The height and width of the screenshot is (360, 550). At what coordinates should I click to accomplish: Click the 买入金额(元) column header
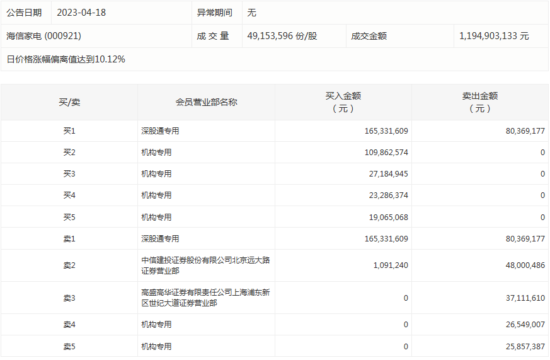(x=343, y=102)
